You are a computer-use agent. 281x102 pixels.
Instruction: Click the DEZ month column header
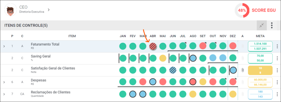(x=233, y=36)
